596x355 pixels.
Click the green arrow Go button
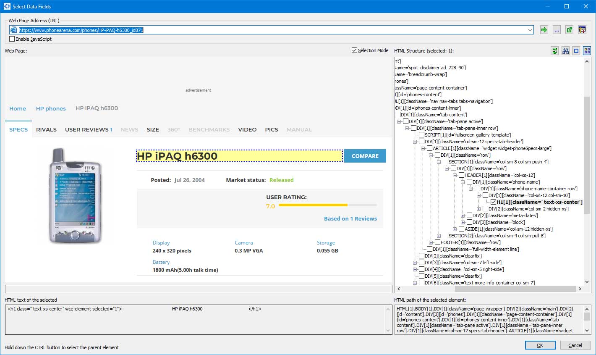tap(544, 30)
